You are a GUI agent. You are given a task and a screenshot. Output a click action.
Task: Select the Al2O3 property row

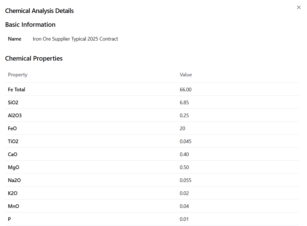pyautogui.click(x=15, y=116)
